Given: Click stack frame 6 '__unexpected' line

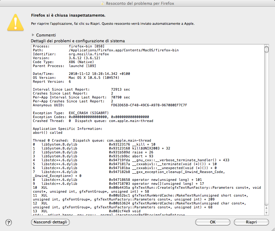Looking at the screenshot, I should [125, 168].
